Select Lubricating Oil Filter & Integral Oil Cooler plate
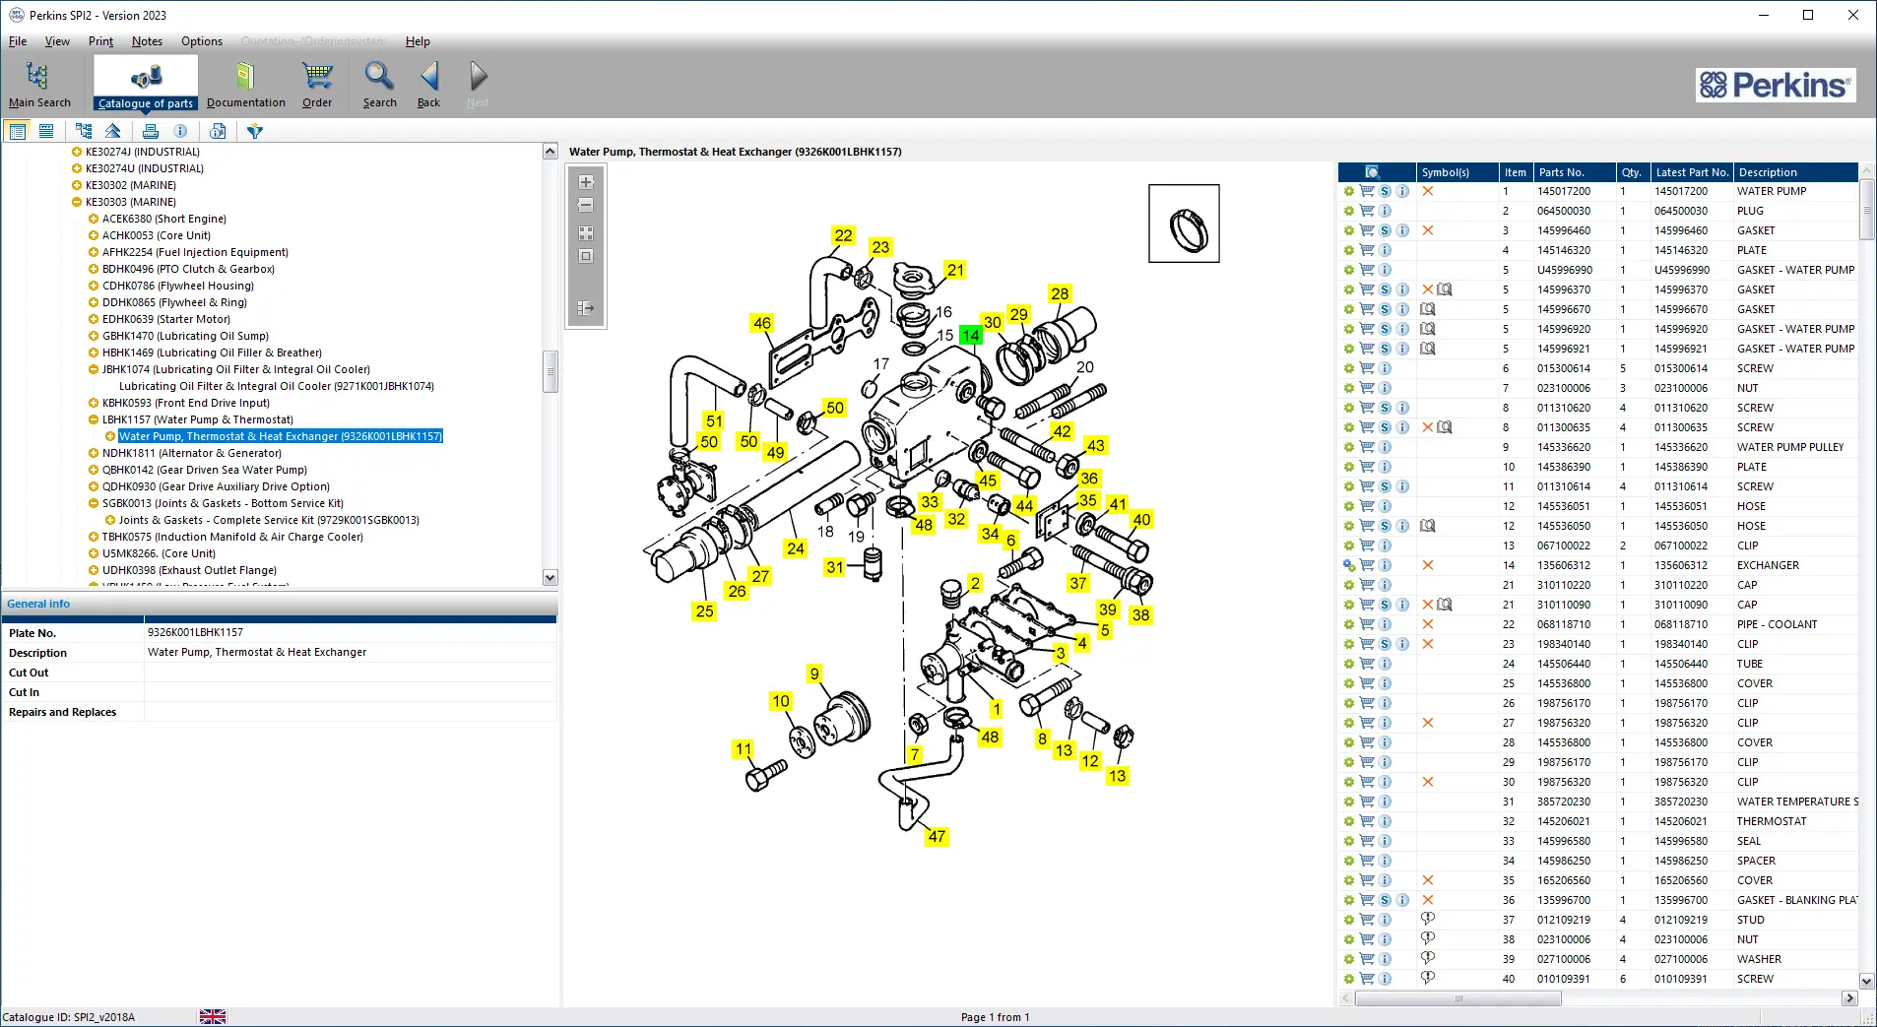The width and height of the screenshot is (1877, 1027). point(277,386)
